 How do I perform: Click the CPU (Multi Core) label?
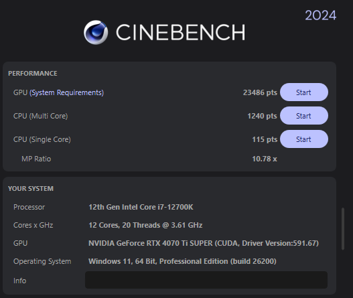40,116
